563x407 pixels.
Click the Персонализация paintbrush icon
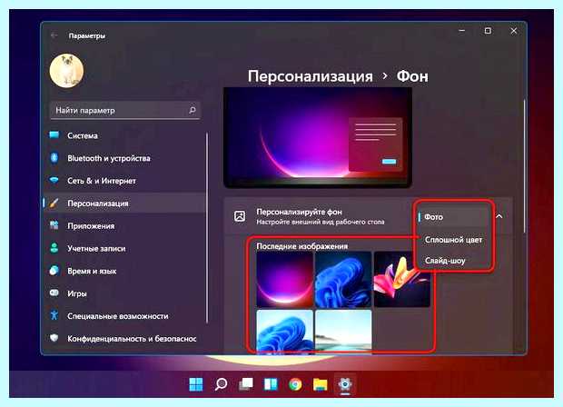click(x=54, y=203)
